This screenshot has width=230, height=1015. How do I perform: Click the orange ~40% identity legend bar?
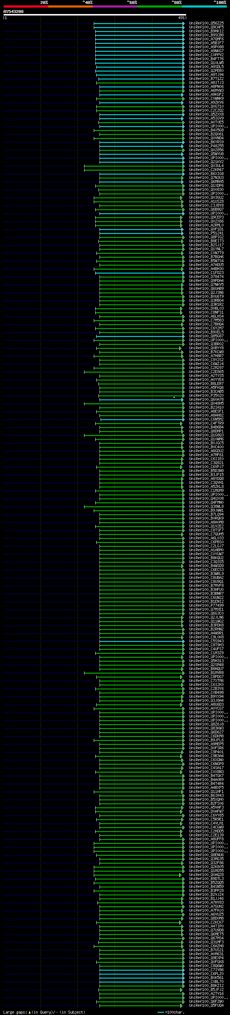(70, 6)
